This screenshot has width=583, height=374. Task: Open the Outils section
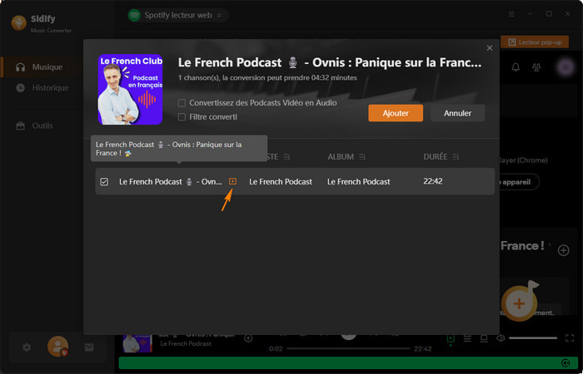point(42,125)
